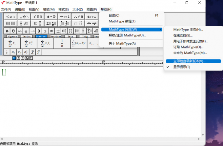Insert the partial derivative symbol
Image resolution: width=223 pixels, height=146 pixels.
click(39, 31)
